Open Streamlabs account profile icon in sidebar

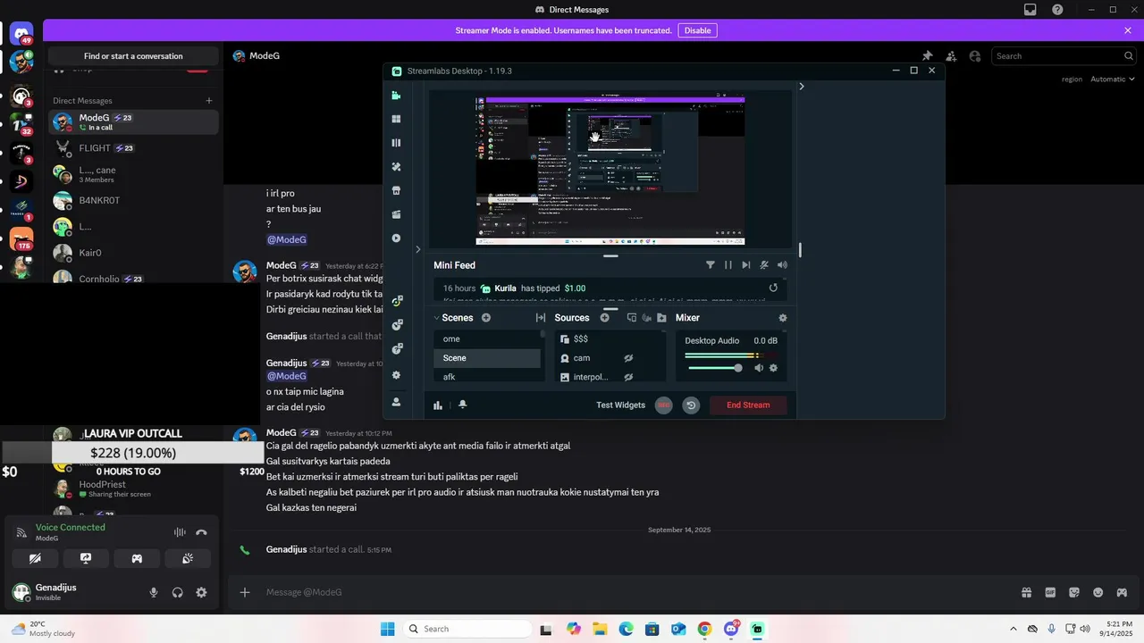tap(396, 403)
